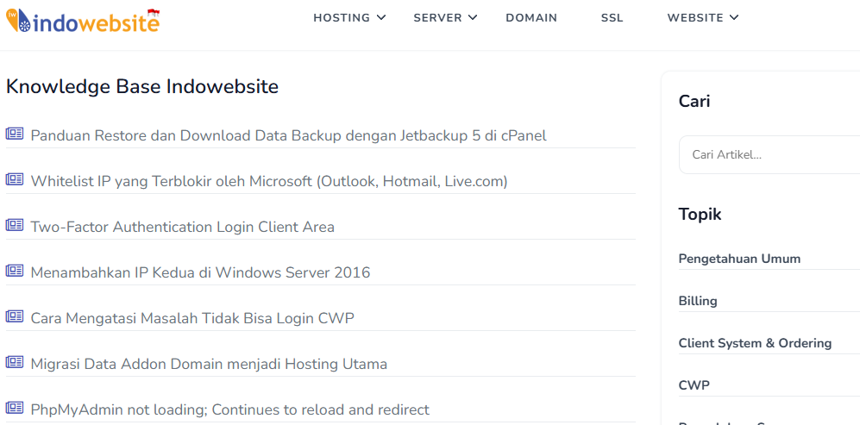Select the Billing topic

(698, 301)
